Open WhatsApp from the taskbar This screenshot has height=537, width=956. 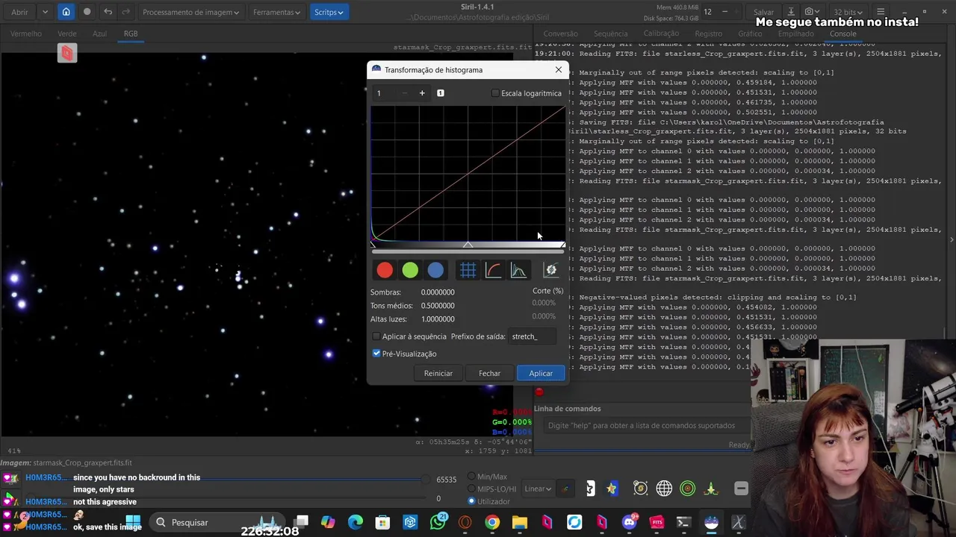point(438,522)
